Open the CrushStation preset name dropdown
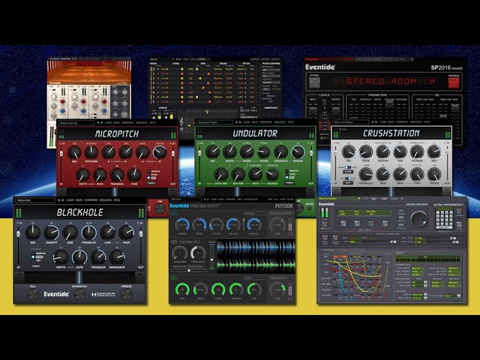This screenshot has width=480, height=360. point(351,122)
